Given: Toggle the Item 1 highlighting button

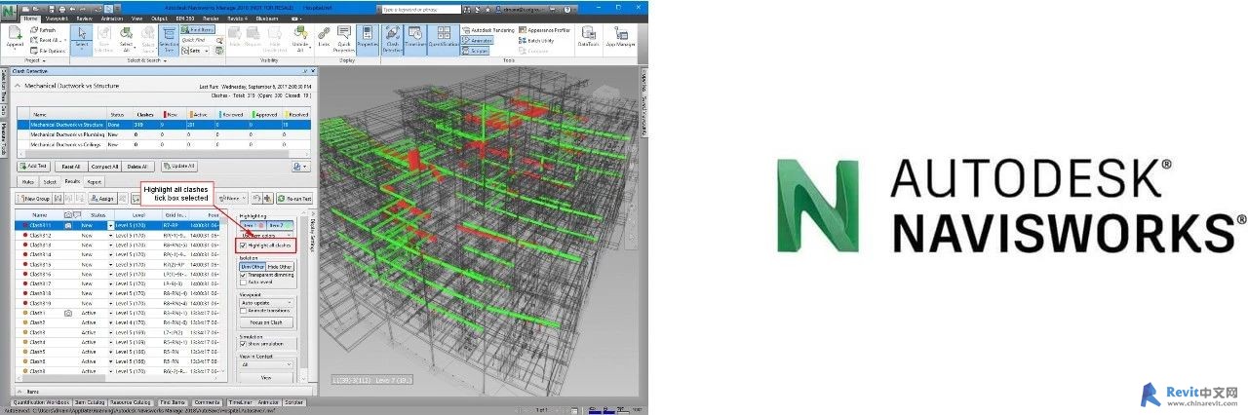Looking at the screenshot, I should pos(253,225).
